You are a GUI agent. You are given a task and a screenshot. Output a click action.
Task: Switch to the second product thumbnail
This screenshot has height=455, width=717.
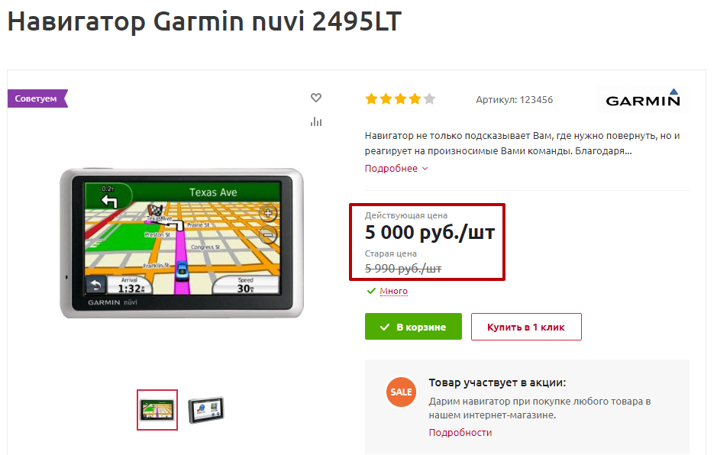[x=206, y=410]
